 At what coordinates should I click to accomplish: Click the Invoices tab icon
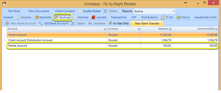pos(19,17)
